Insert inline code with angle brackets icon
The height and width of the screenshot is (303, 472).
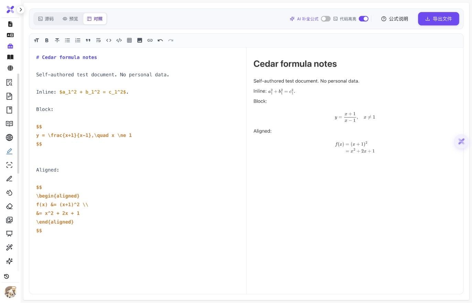(x=109, y=41)
